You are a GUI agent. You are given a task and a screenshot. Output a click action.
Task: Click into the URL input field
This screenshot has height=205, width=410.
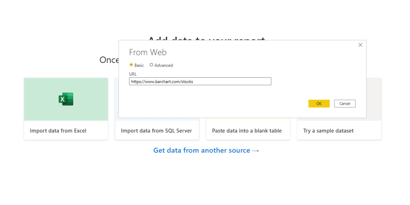coord(200,82)
